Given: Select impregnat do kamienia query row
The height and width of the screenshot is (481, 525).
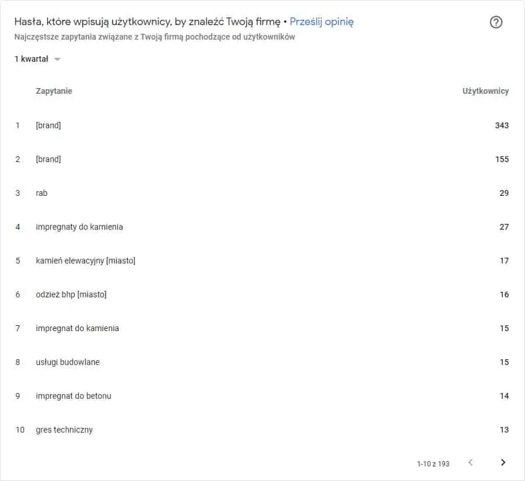Looking at the screenshot, I should point(262,328).
